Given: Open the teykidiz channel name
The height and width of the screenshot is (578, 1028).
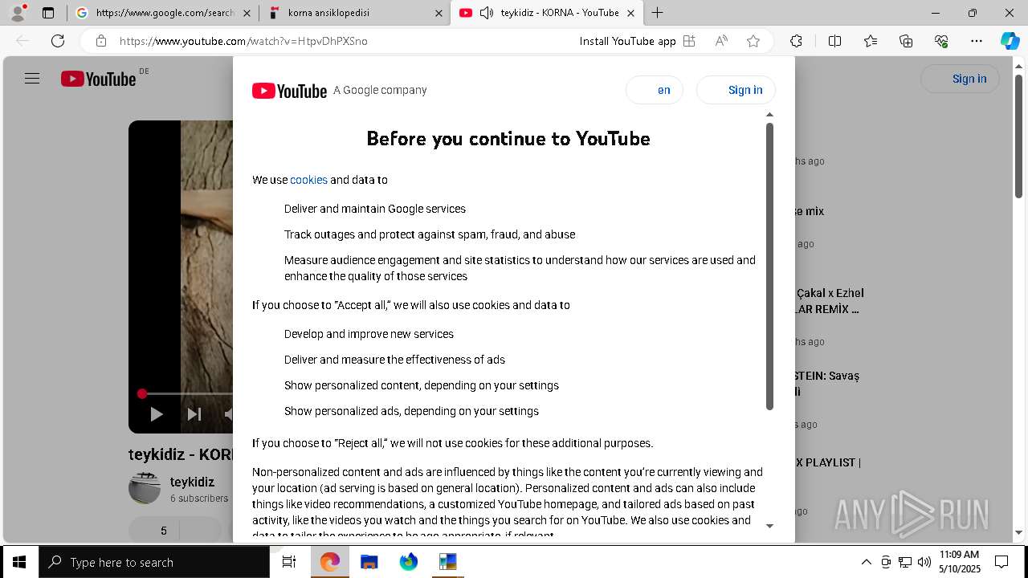Looking at the screenshot, I should pos(192,482).
